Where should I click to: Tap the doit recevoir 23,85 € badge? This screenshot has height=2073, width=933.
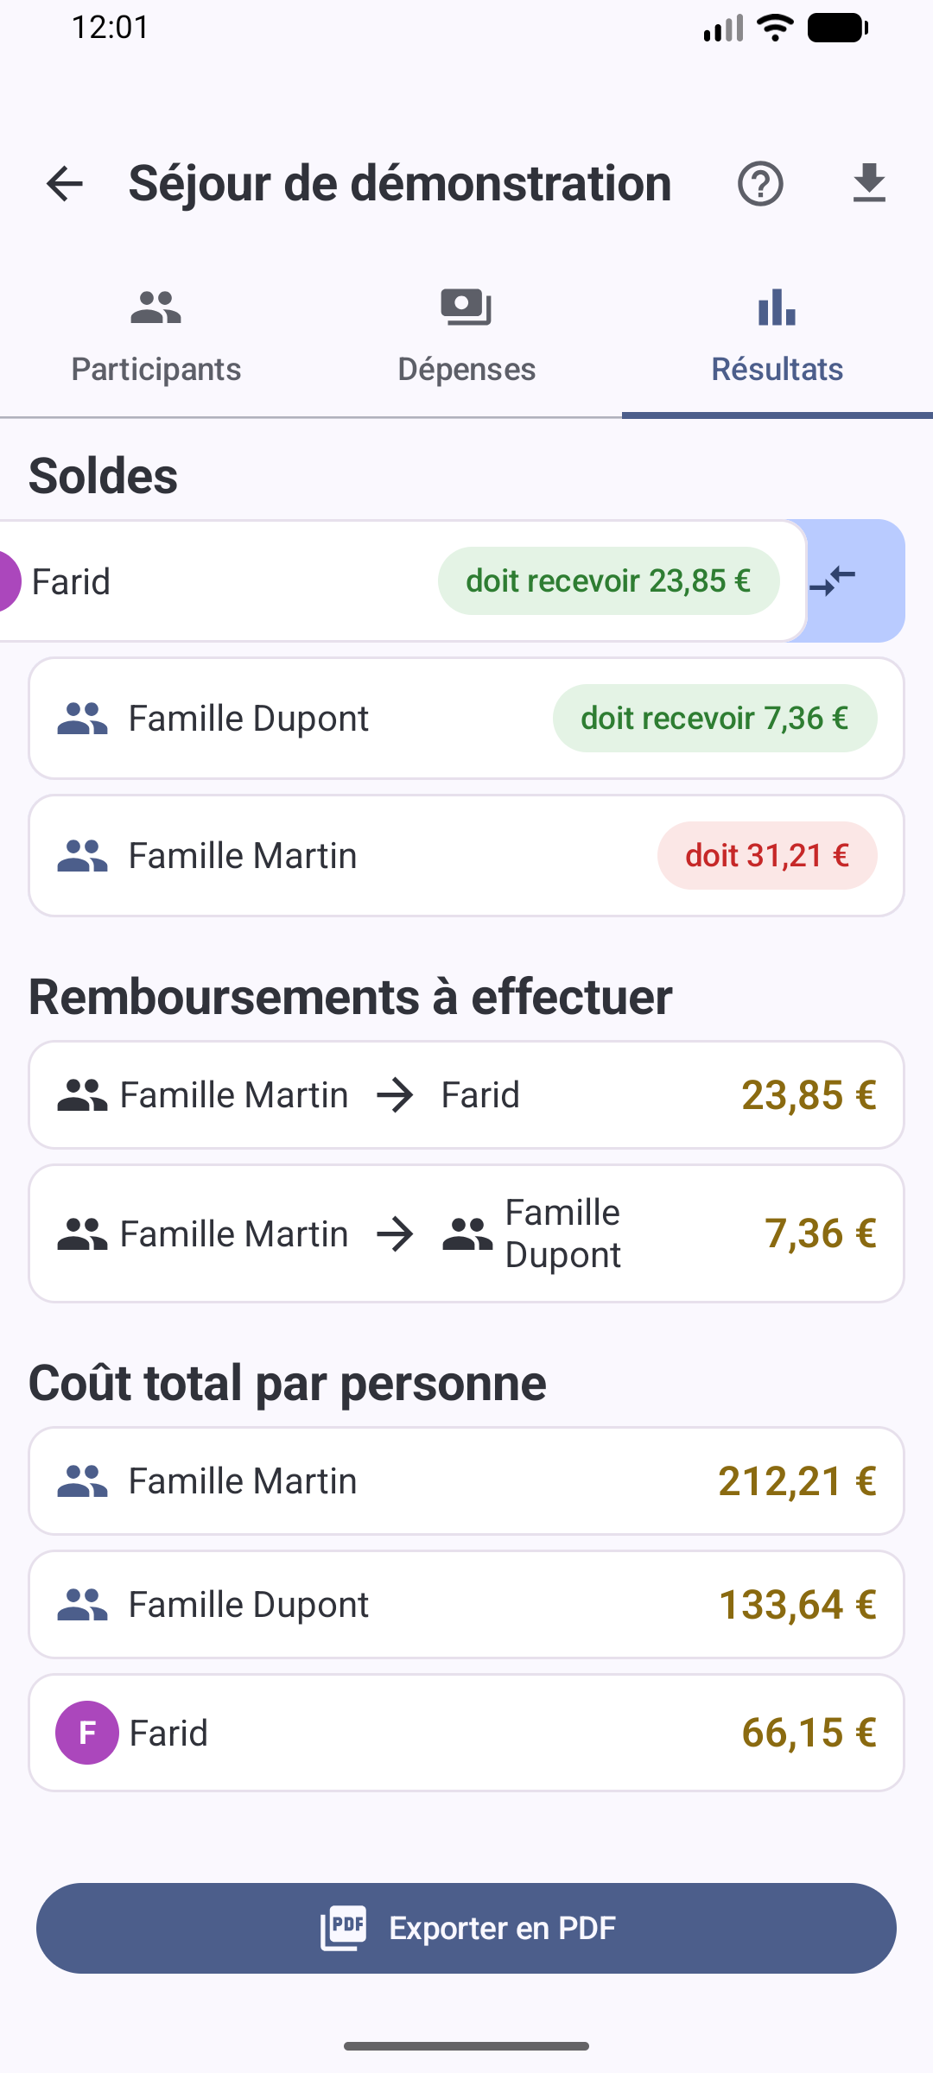pos(609,580)
